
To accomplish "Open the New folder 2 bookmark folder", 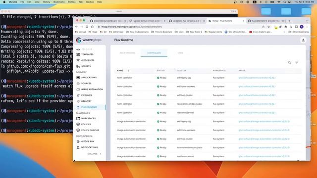I will 194,32.
